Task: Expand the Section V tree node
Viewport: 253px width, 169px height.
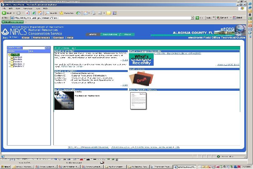Action: pyautogui.click(x=9, y=66)
